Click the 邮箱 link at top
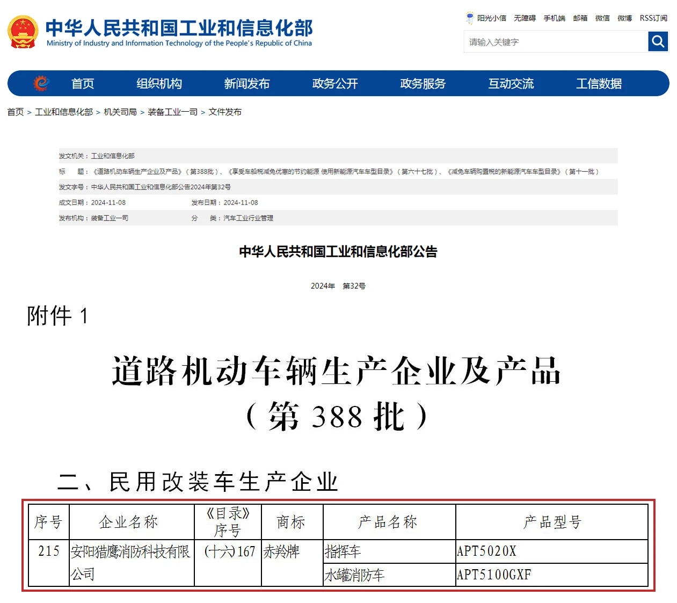 point(580,18)
